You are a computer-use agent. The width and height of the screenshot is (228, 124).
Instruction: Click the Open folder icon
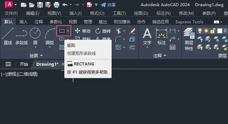point(31,5)
